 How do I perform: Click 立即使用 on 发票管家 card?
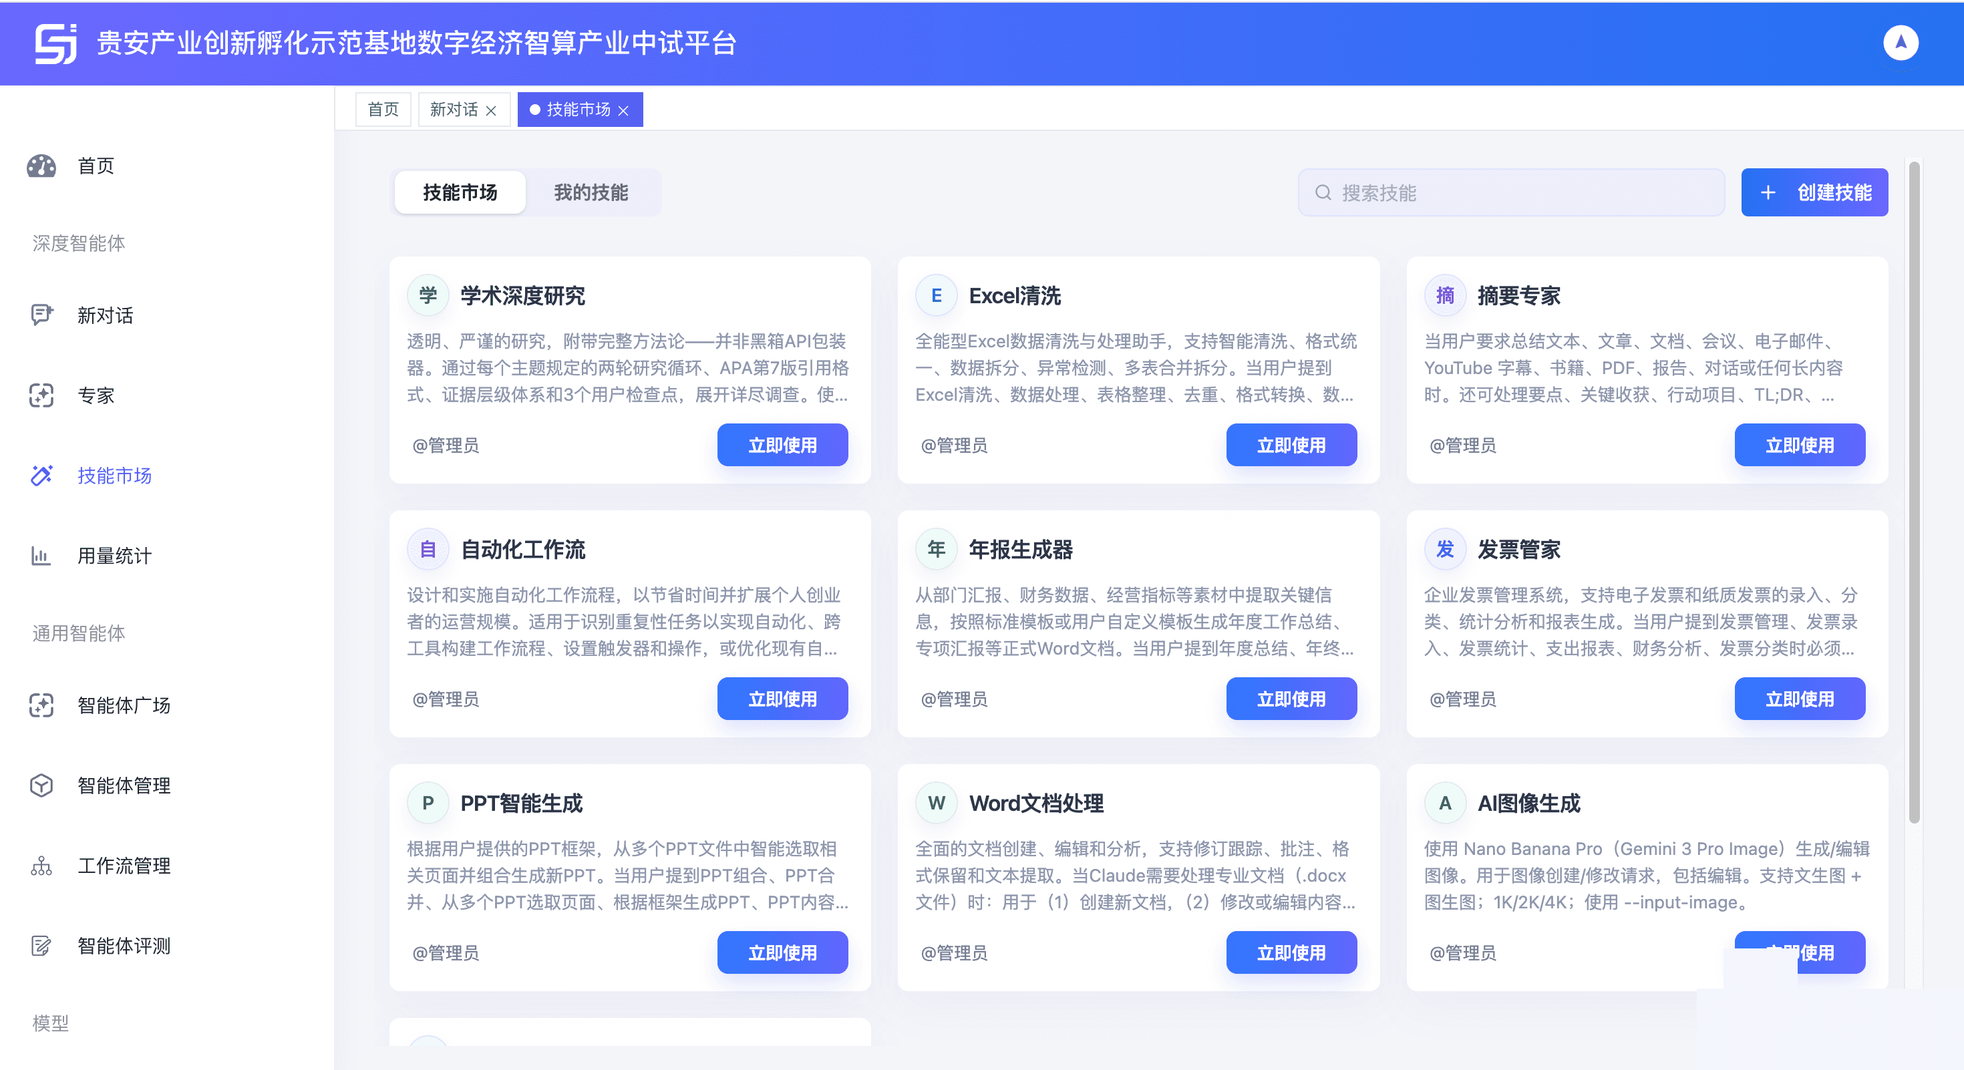[x=1799, y=699]
